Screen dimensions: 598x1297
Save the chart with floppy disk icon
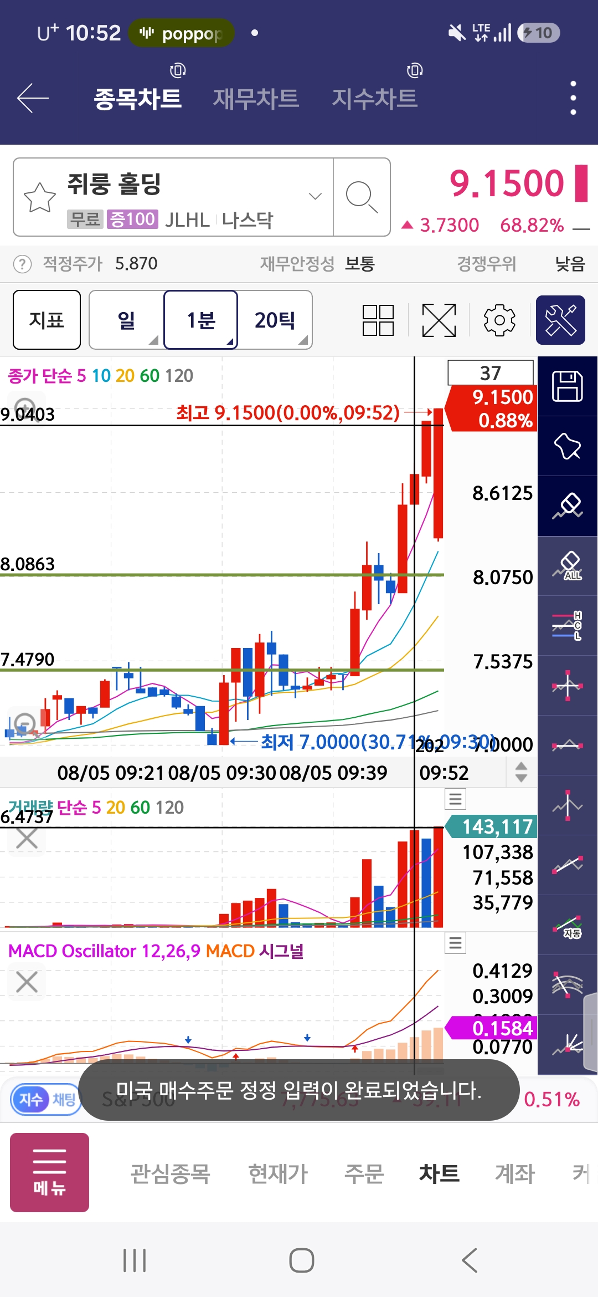point(568,386)
